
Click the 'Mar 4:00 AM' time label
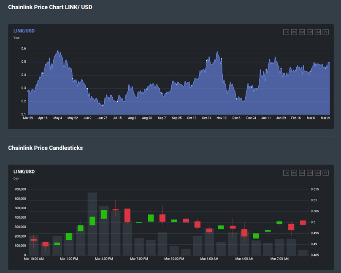244,259
